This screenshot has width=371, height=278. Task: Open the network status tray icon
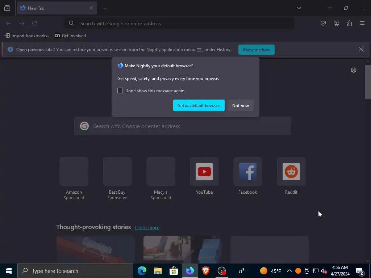pos(316,271)
